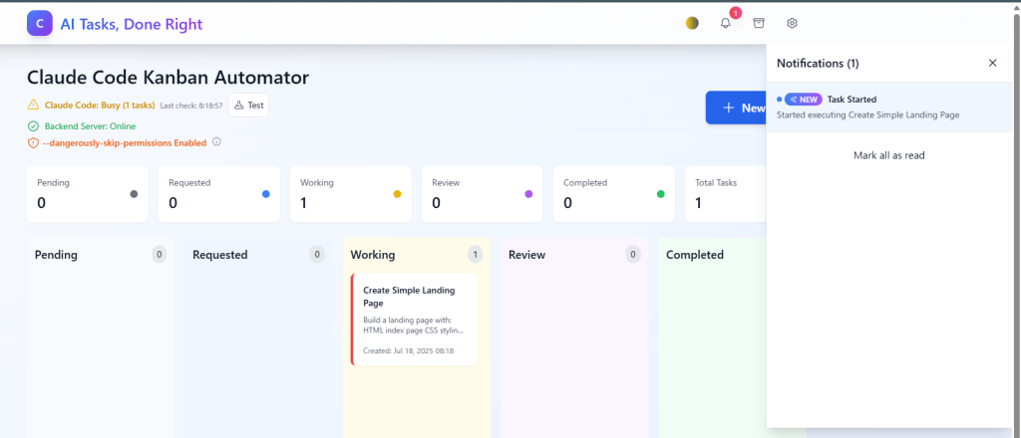The width and height of the screenshot is (1021, 438).
Task: Click the Notifications (1) panel title
Action: coord(818,63)
